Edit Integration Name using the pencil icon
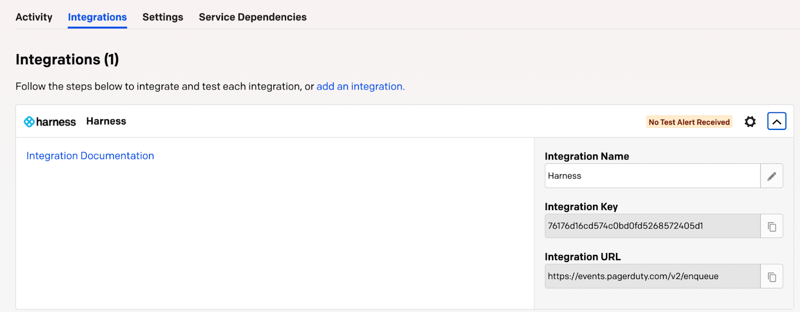 tap(771, 176)
